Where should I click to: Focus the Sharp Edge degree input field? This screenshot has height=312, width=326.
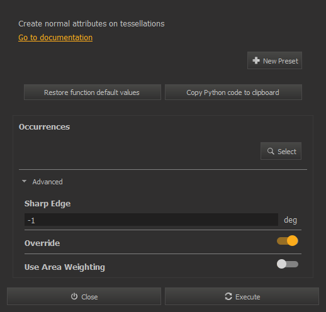coord(151,220)
